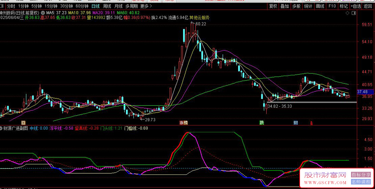Click the 指标分享 link in banner
375x189 pixels.
coord(361,174)
